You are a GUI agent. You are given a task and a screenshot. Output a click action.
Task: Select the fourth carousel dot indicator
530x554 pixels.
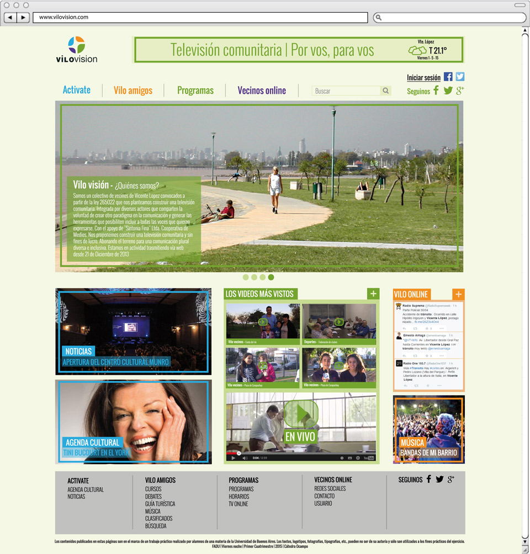click(x=271, y=278)
